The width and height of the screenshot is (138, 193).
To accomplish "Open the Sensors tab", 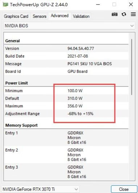I will click(39, 16).
